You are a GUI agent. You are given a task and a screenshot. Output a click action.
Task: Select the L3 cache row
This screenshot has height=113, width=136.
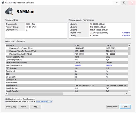pyautogui.click(x=100, y=30)
